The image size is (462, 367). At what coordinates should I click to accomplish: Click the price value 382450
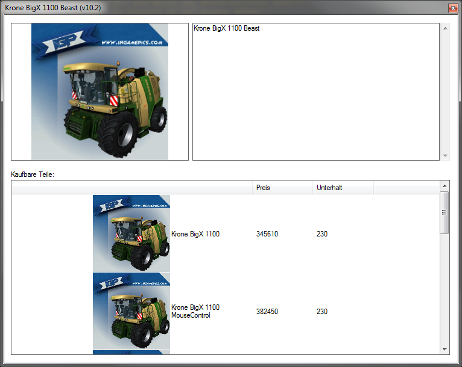[267, 312]
